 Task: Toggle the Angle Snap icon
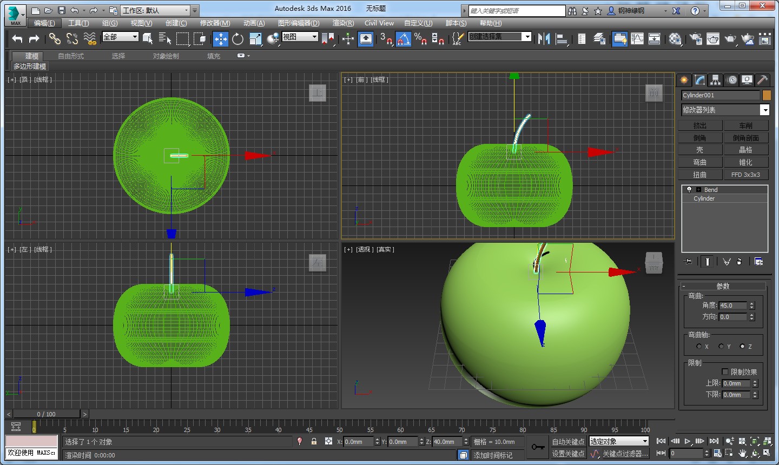[x=403, y=38]
